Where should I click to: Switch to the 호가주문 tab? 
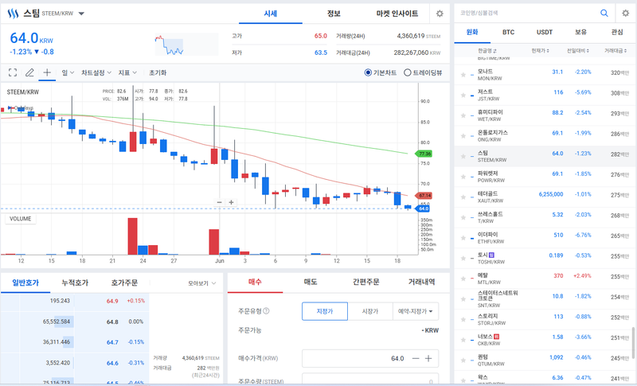coord(124,283)
